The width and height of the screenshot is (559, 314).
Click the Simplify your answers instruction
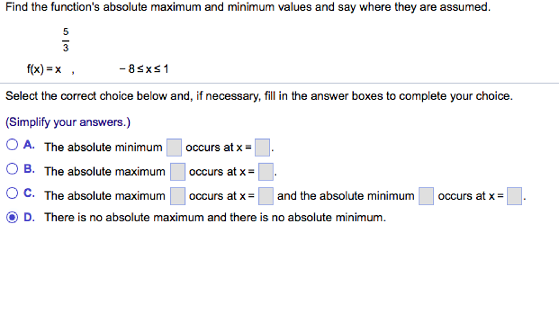pyautogui.click(x=68, y=122)
